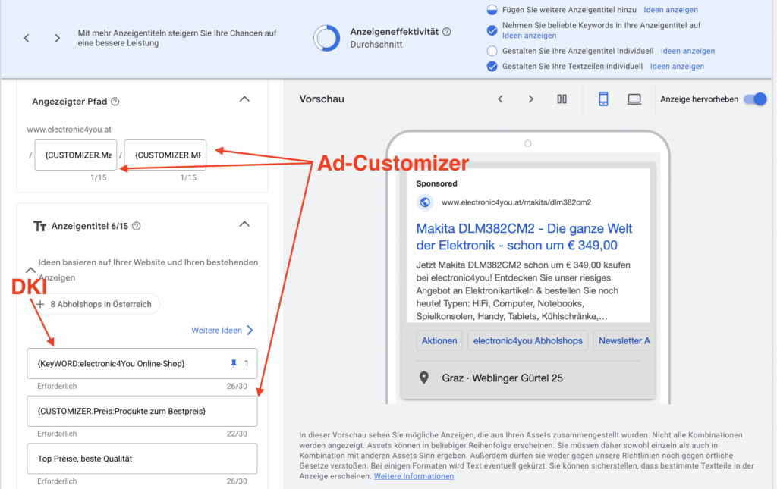Click checkmark beside 'Gestalten Sie Ihre Textzeilen individuell'
The height and width of the screenshot is (489, 777).
[x=492, y=67]
